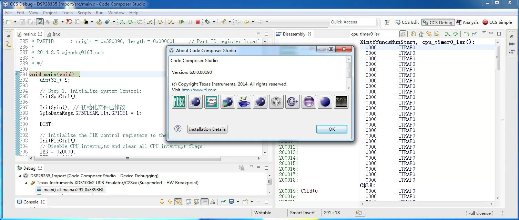This screenshot has width=519, height=220.
Task: Switch to the CCS Edit perspective
Action: 407,22
